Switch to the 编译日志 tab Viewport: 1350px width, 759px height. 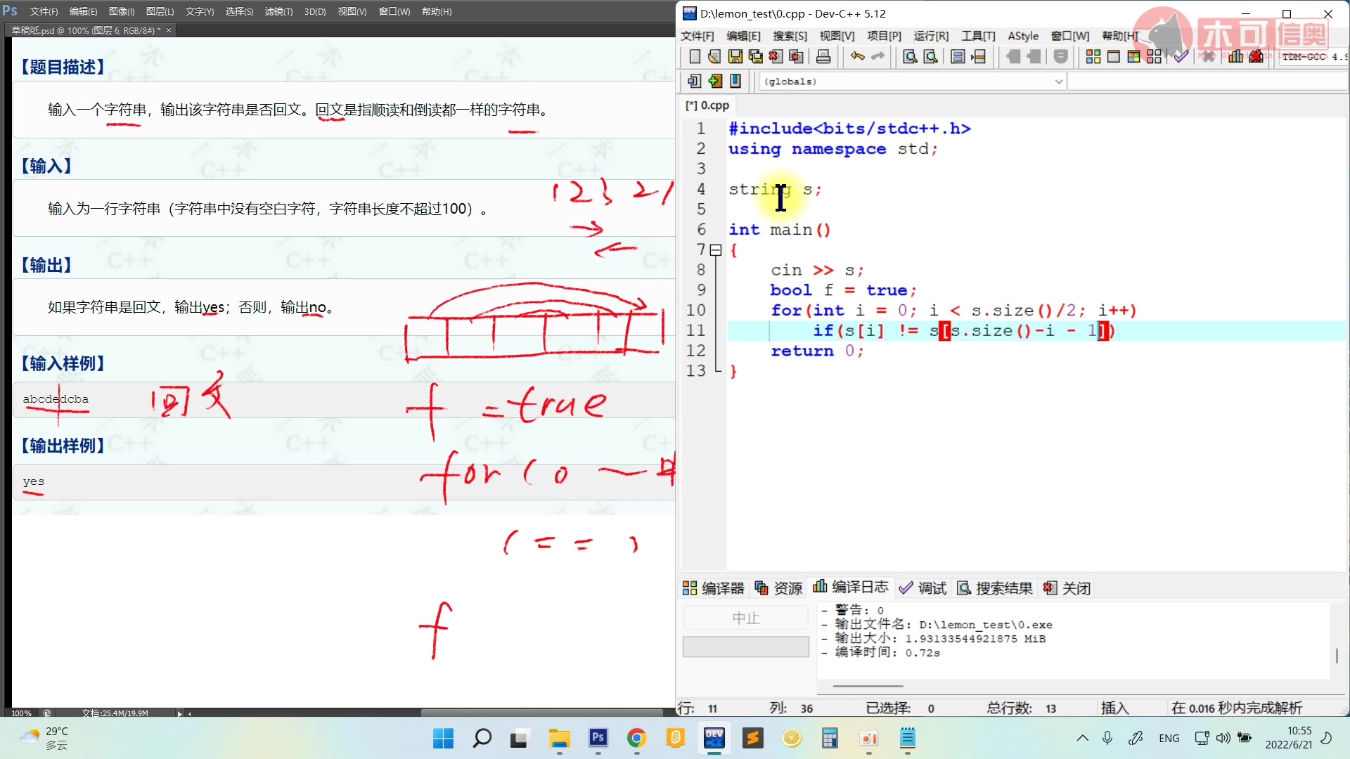[851, 588]
